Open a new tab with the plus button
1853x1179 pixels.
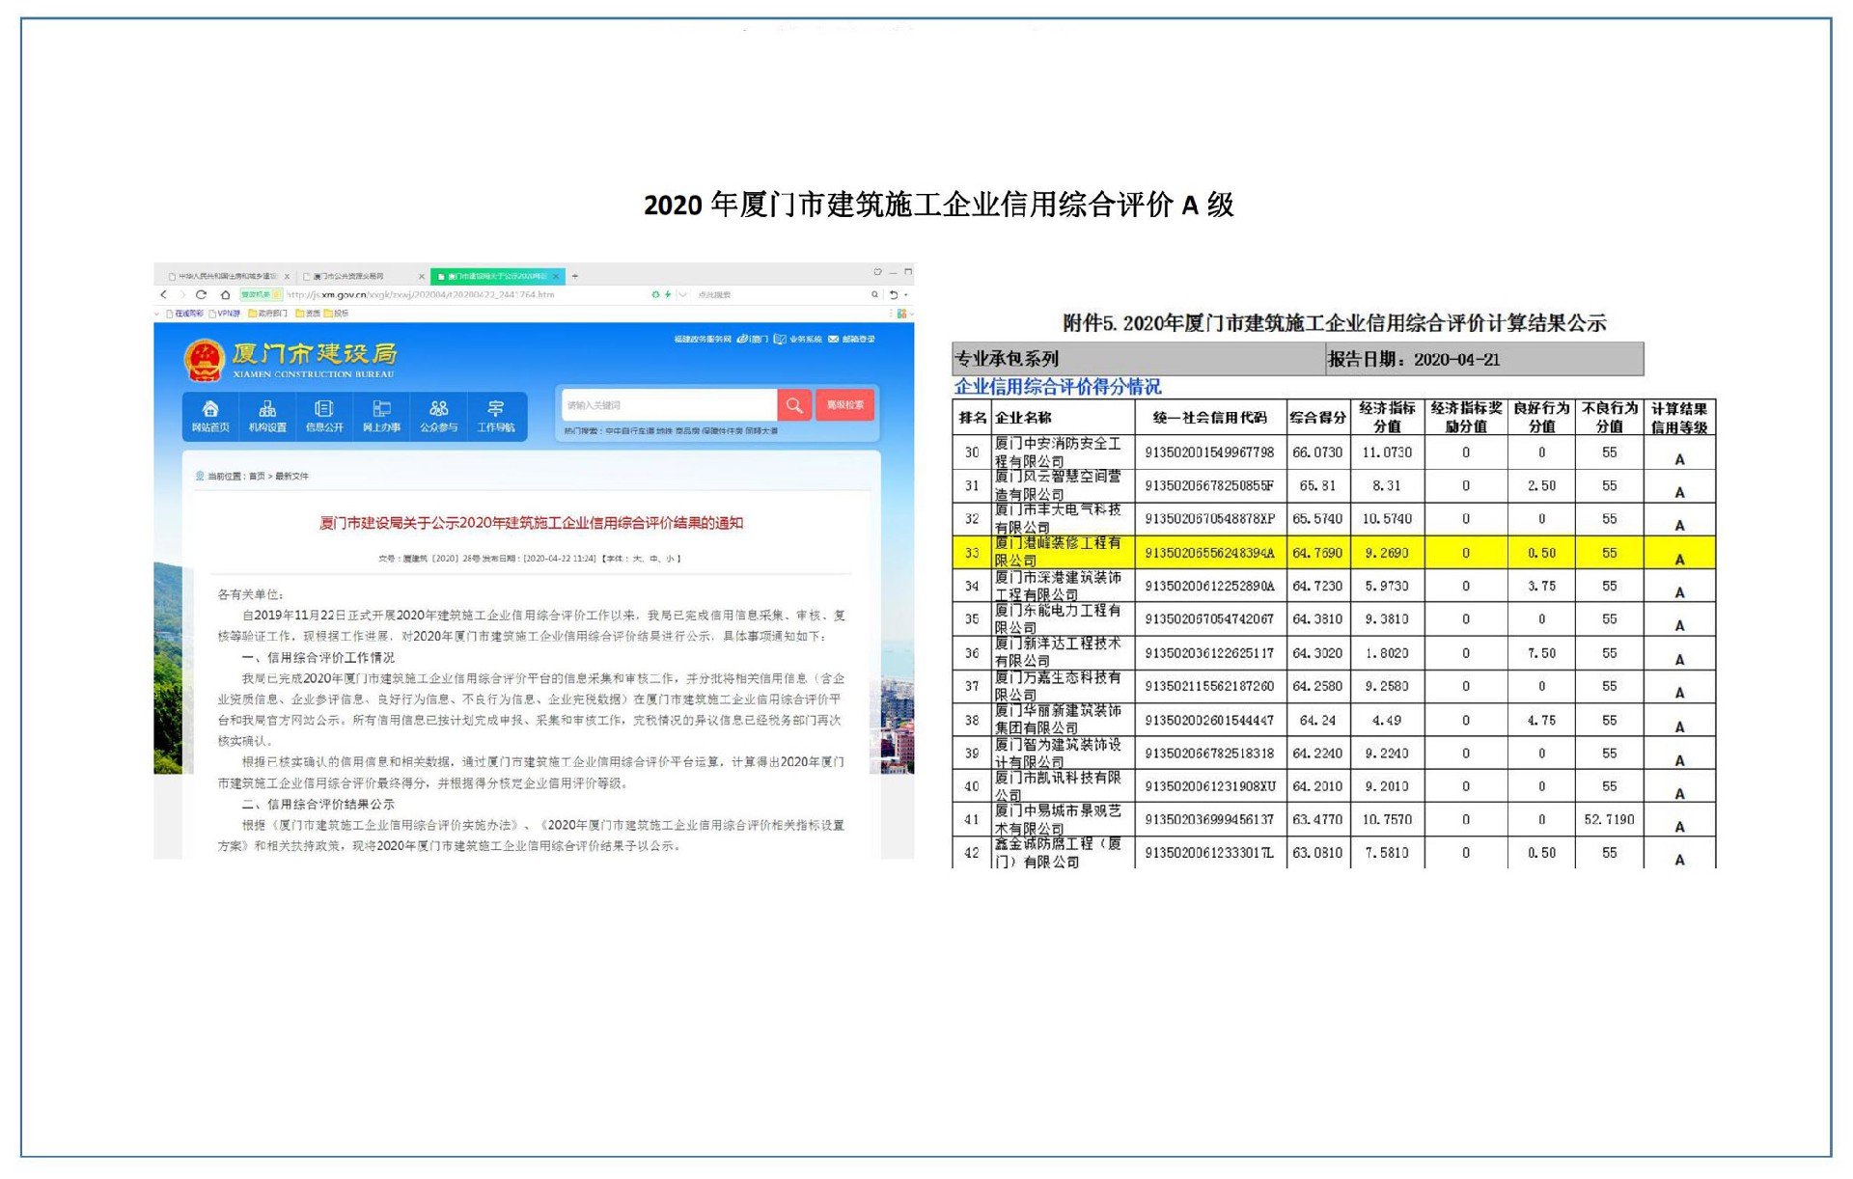pyautogui.click(x=575, y=276)
